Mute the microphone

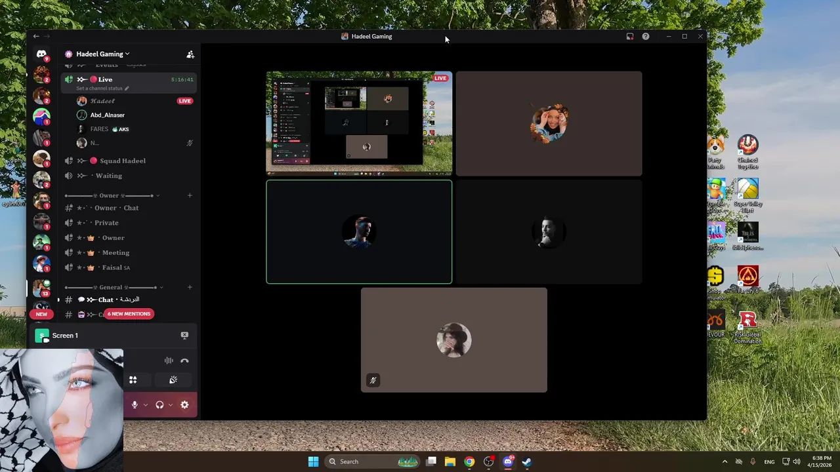click(x=135, y=405)
